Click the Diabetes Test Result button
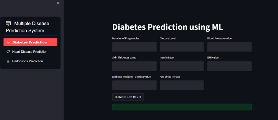 coord(128,97)
